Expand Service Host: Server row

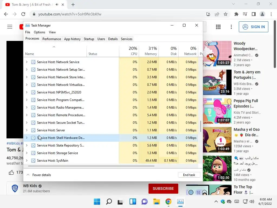[x=27, y=130]
